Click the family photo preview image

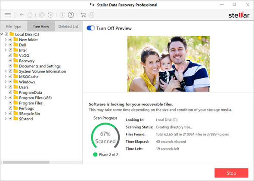point(168,64)
